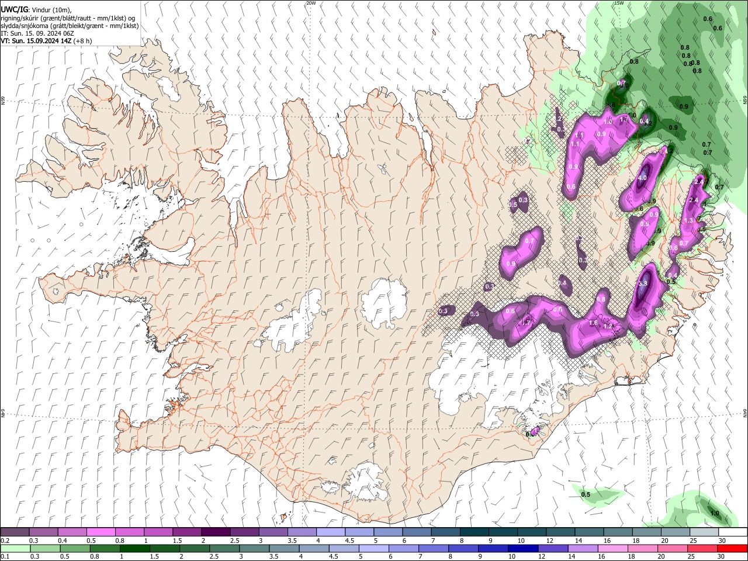The width and height of the screenshot is (748, 561).
Task: Pick the bottom-row rain swatch starting at 0.3
Action: [x=46, y=548]
